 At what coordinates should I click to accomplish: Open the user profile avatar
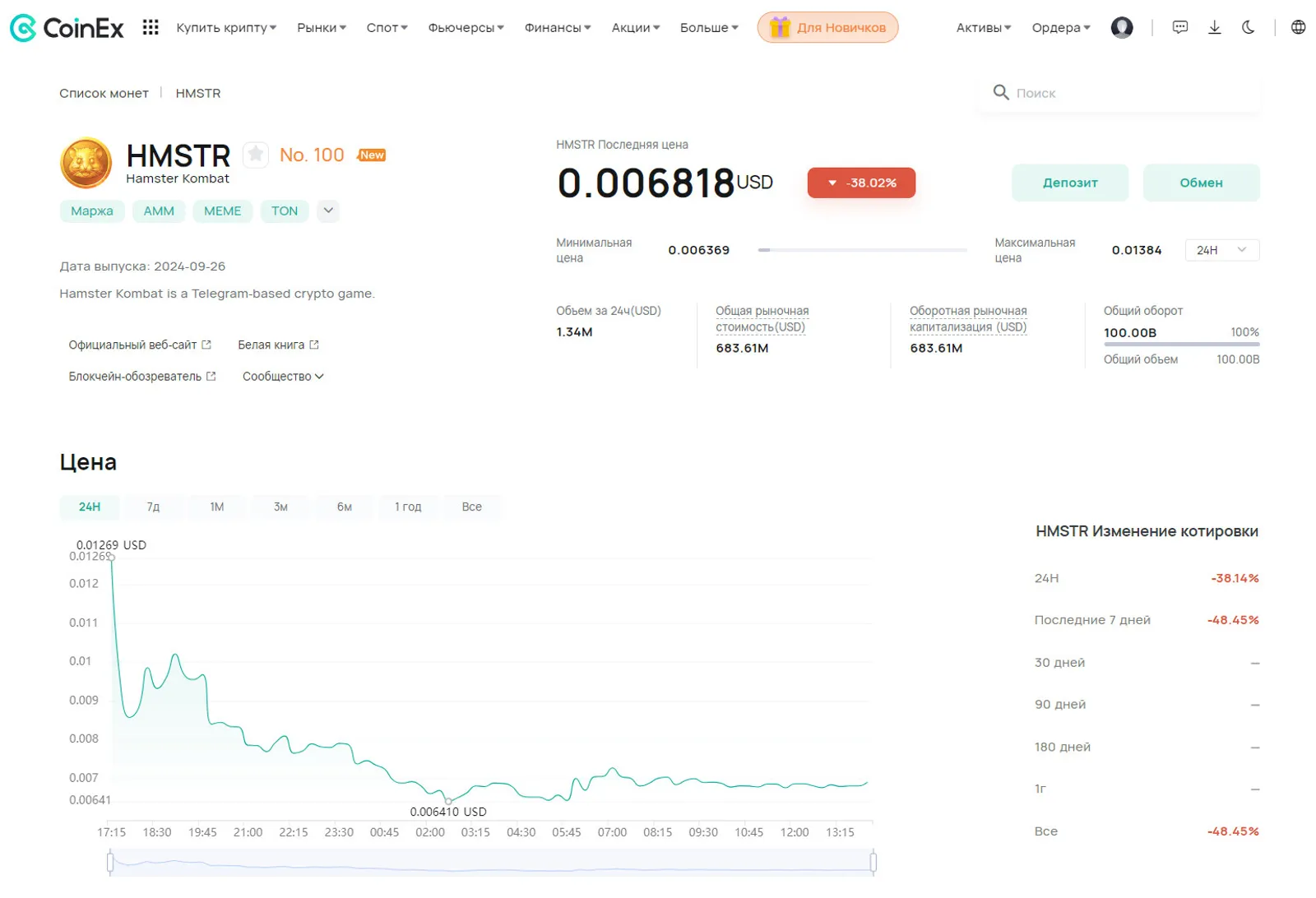(1121, 28)
